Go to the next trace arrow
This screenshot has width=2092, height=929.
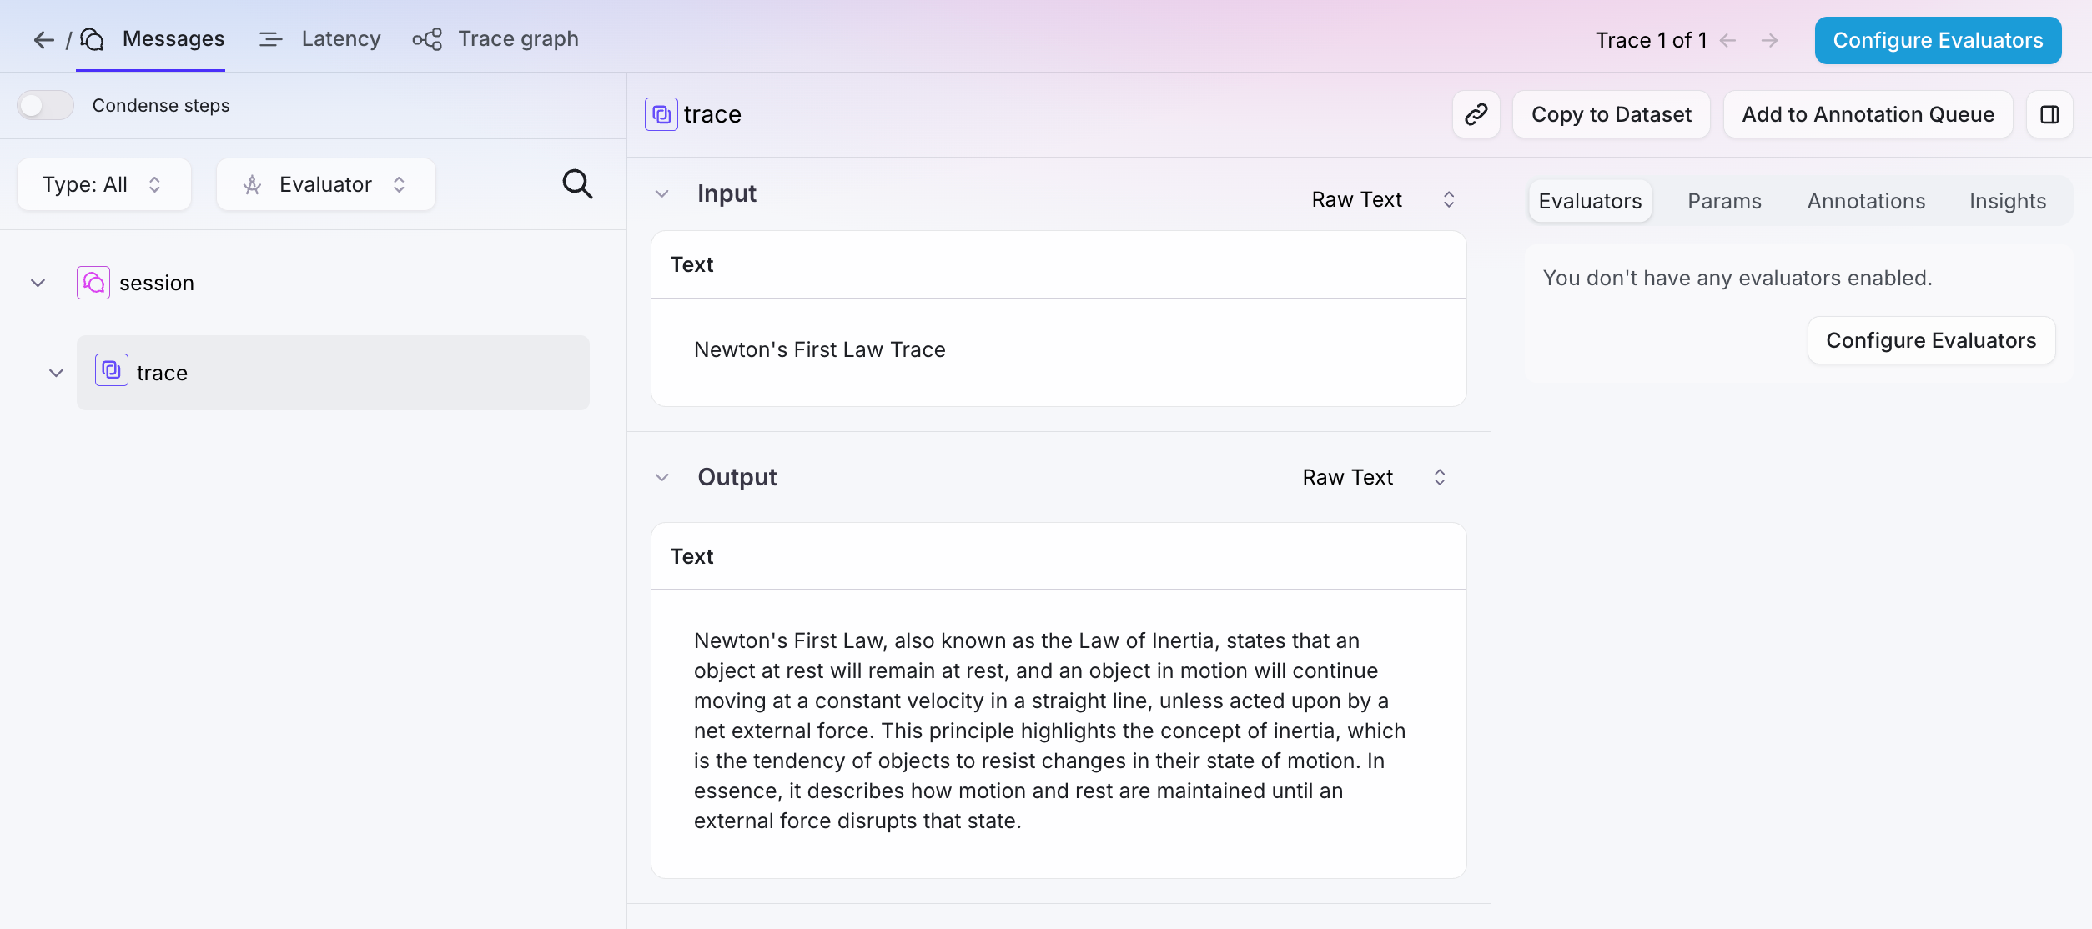(x=1770, y=40)
